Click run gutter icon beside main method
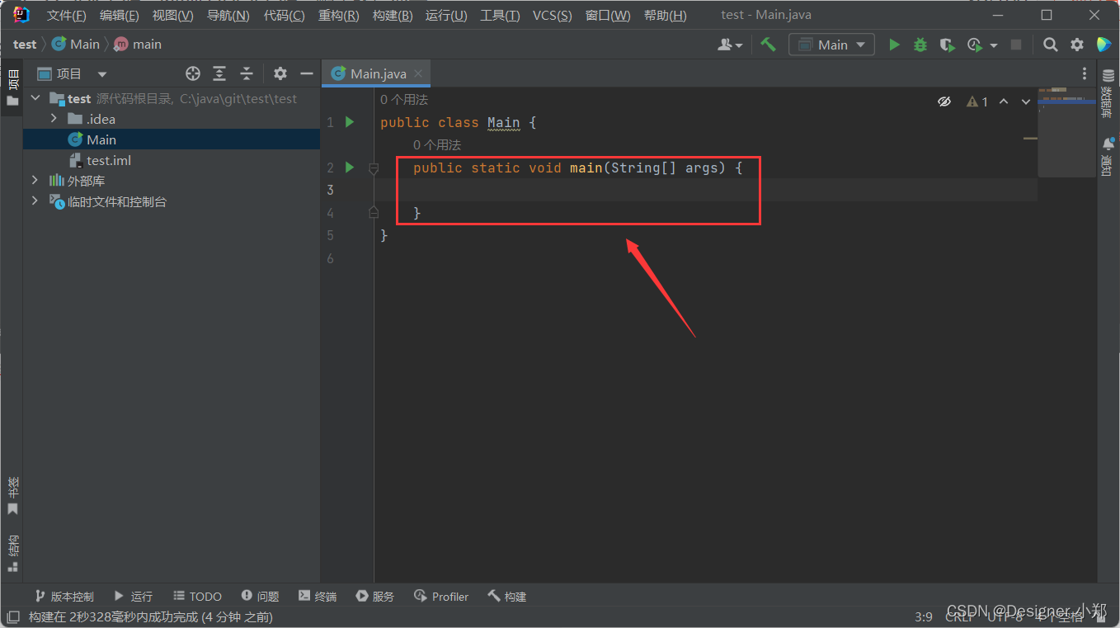The image size is (1120, 628). click(350, 168)
